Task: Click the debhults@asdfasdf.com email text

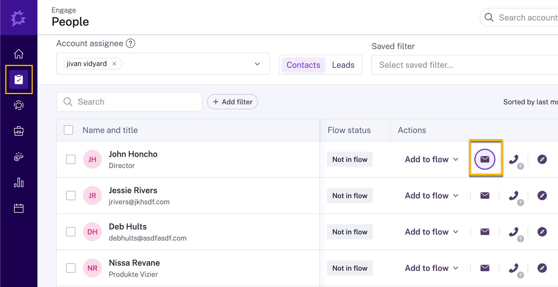Action: pos(148,238)
